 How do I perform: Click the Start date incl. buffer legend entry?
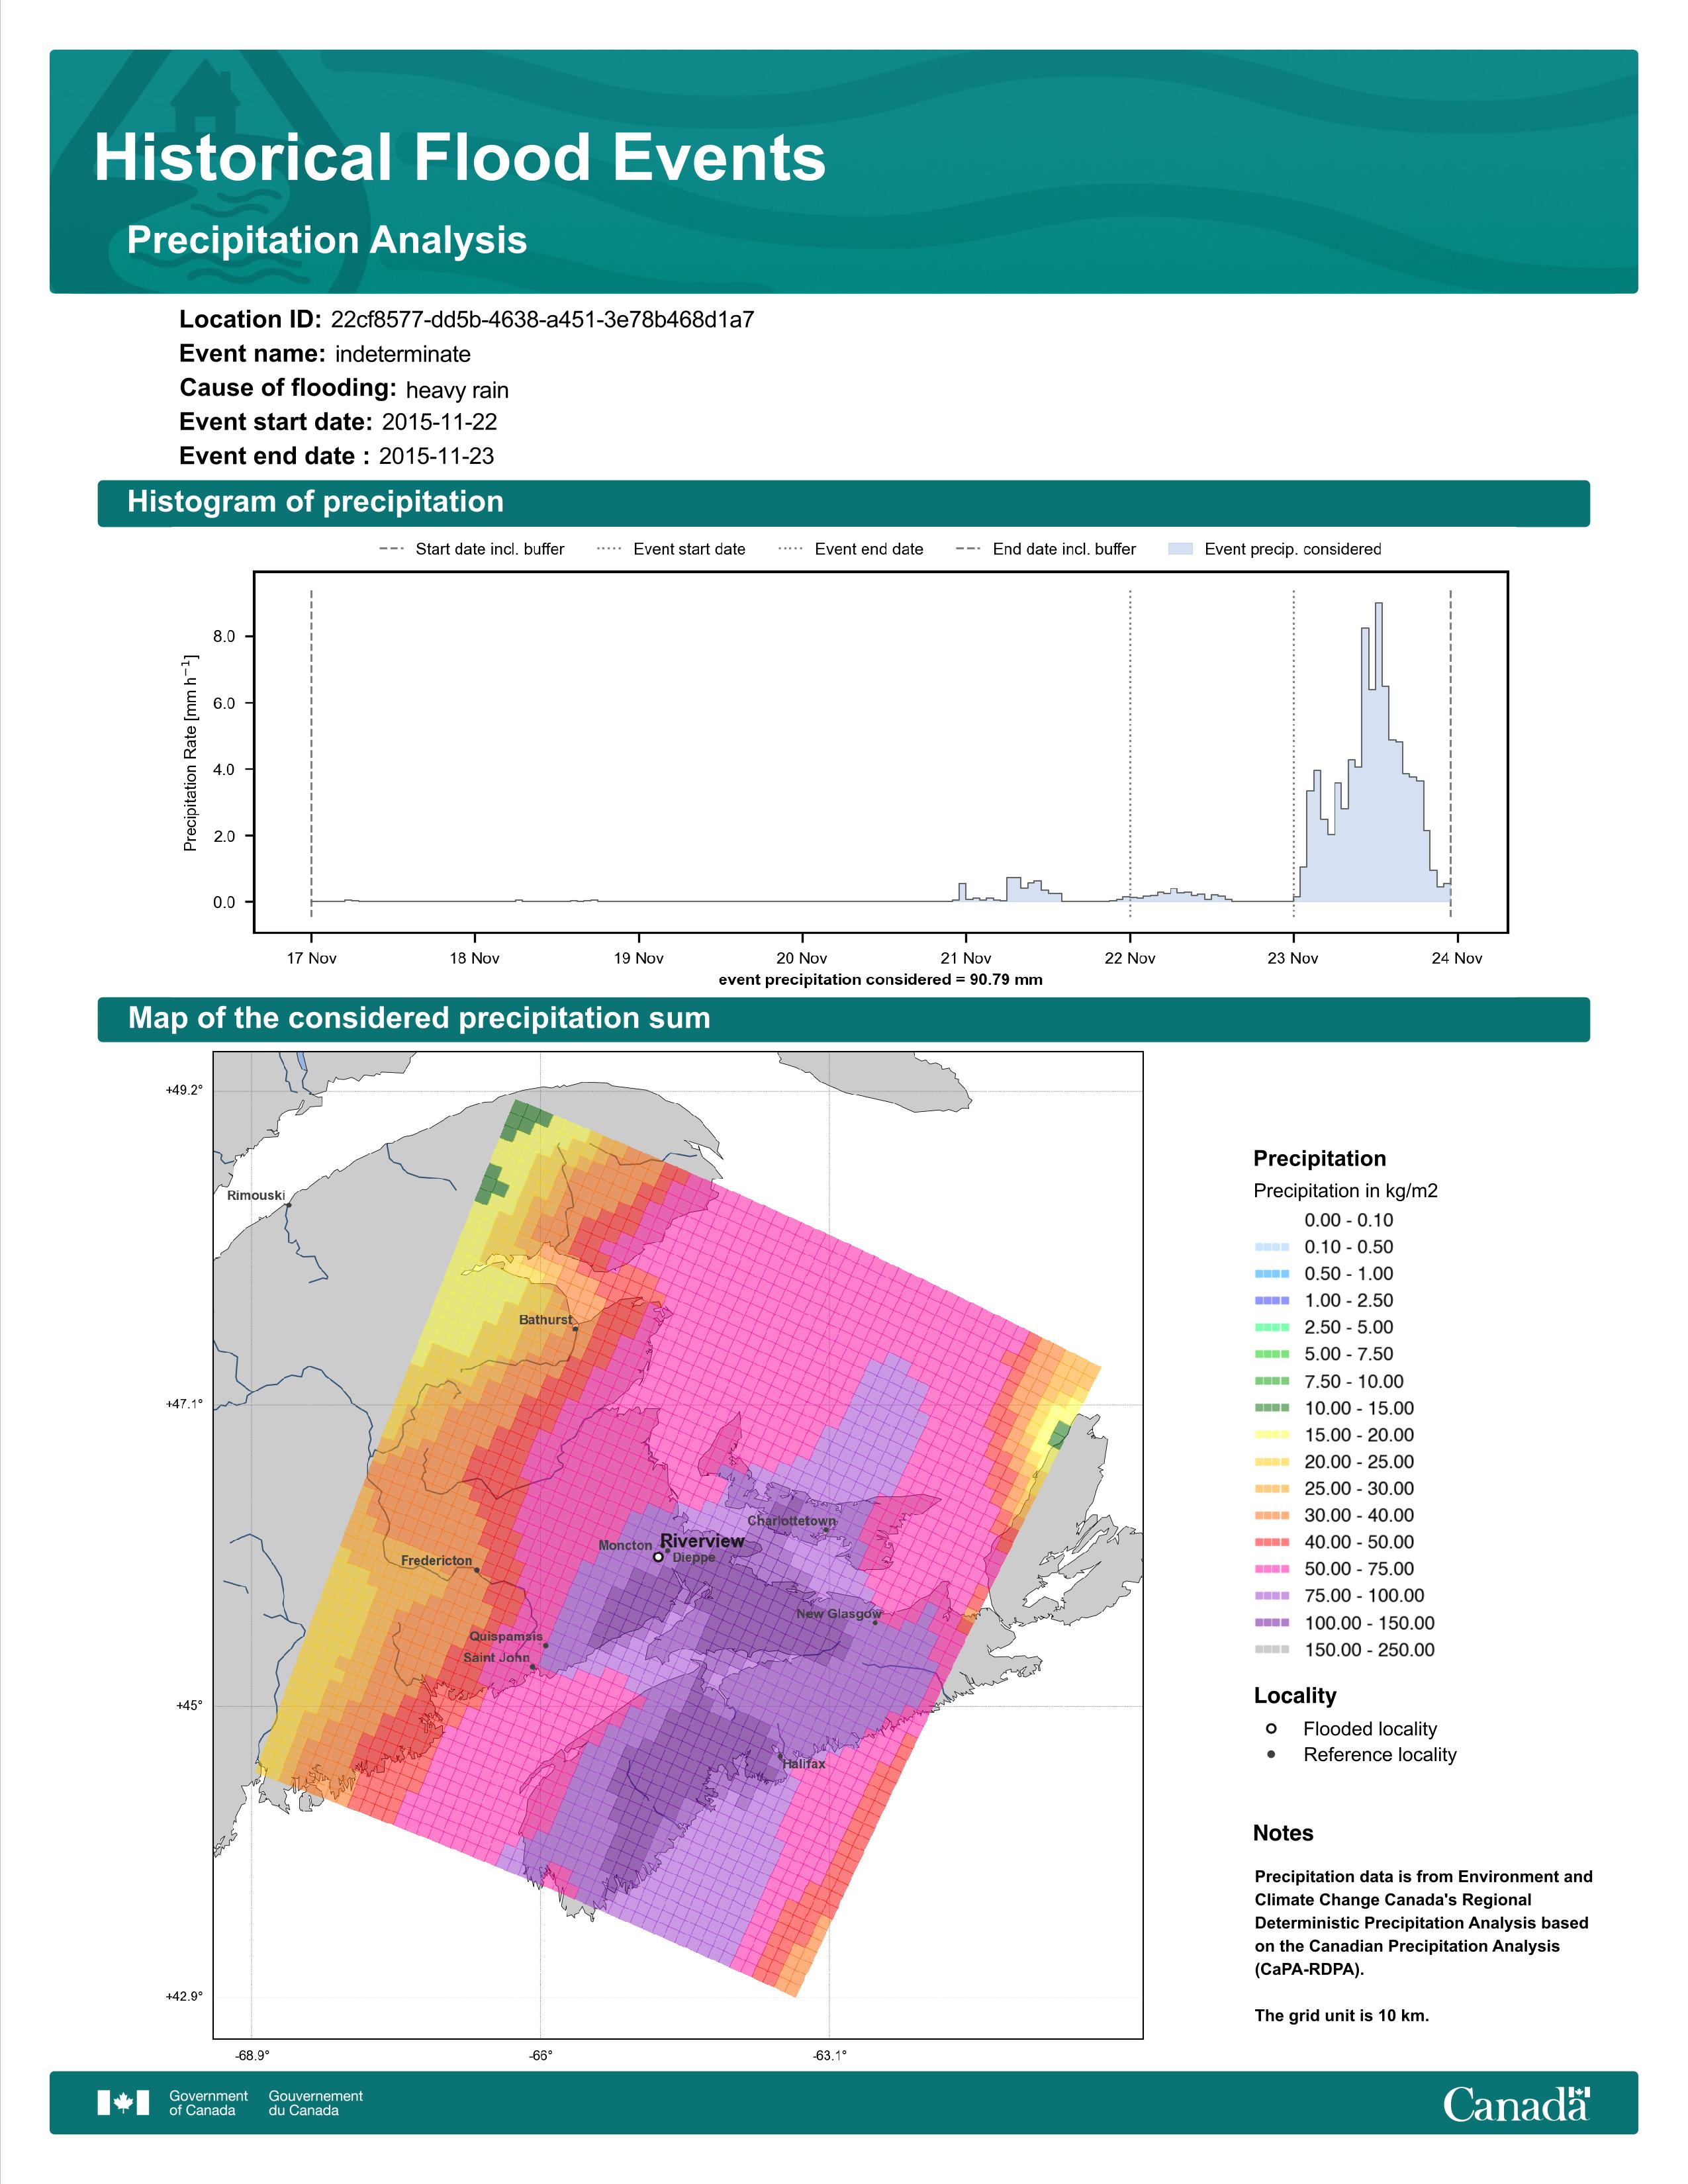pyautogui.click(x=472, y=549)
